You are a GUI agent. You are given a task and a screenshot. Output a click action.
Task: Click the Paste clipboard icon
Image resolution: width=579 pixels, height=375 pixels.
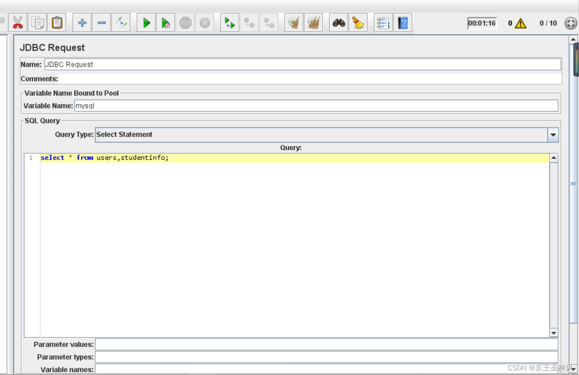click(57, 23)
